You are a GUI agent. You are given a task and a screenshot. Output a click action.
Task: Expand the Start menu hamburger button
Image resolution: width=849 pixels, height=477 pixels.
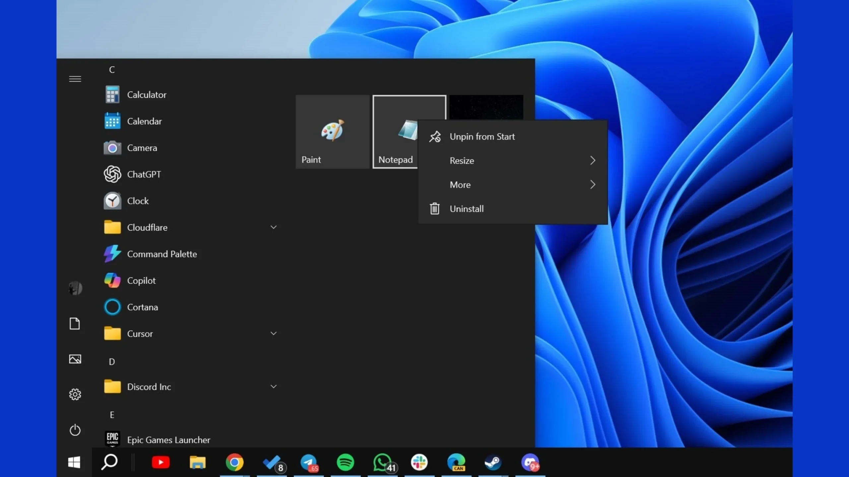tap(75, 79)
